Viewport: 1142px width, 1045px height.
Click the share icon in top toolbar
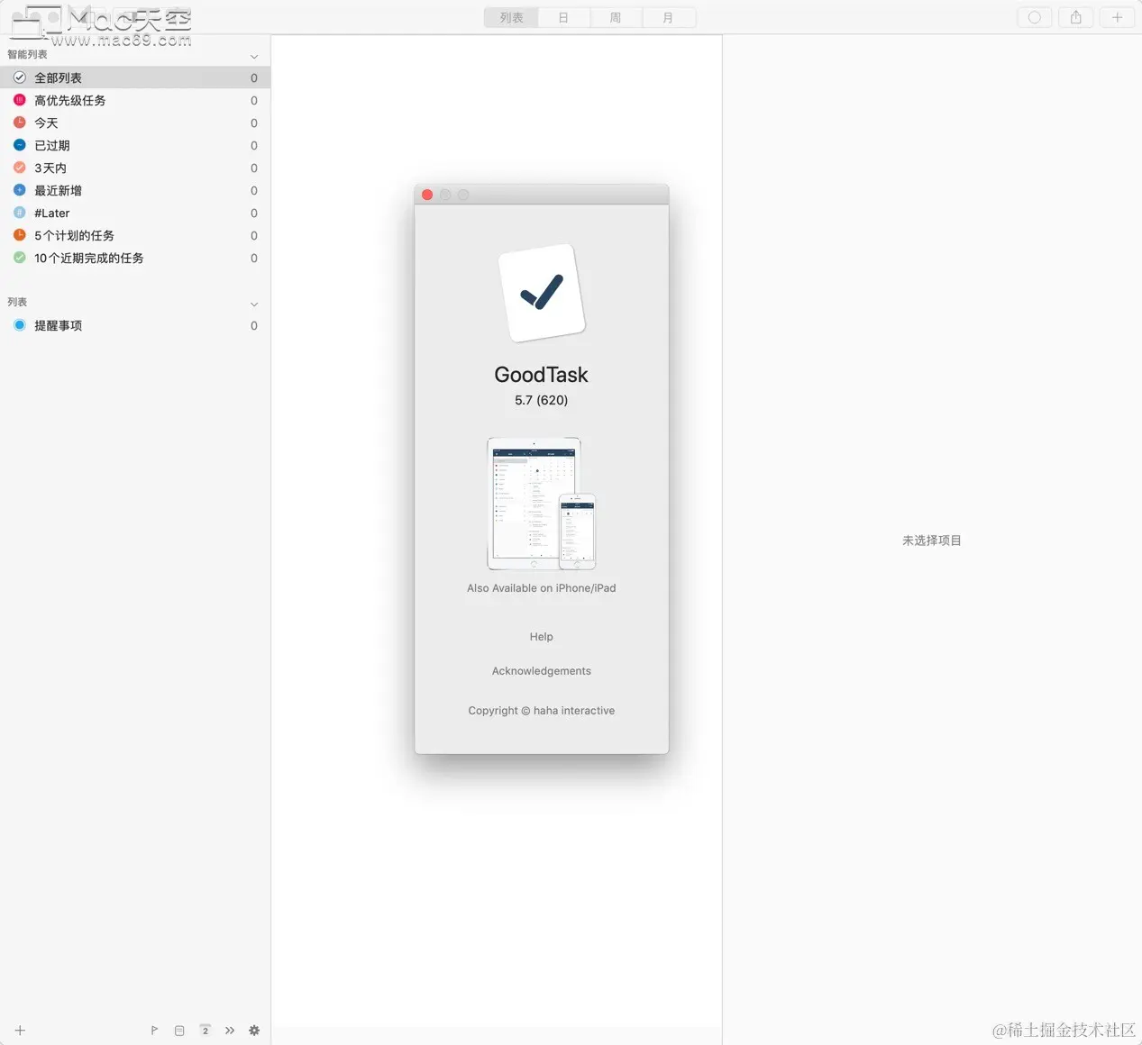[1076, 17]
